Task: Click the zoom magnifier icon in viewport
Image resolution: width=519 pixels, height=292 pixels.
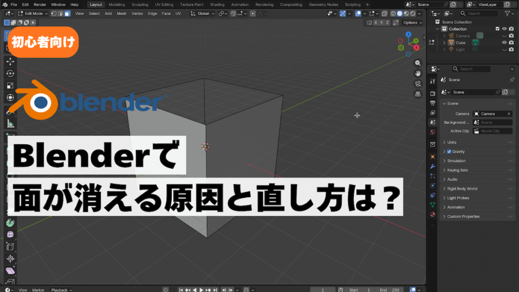Action: point(418,63)
